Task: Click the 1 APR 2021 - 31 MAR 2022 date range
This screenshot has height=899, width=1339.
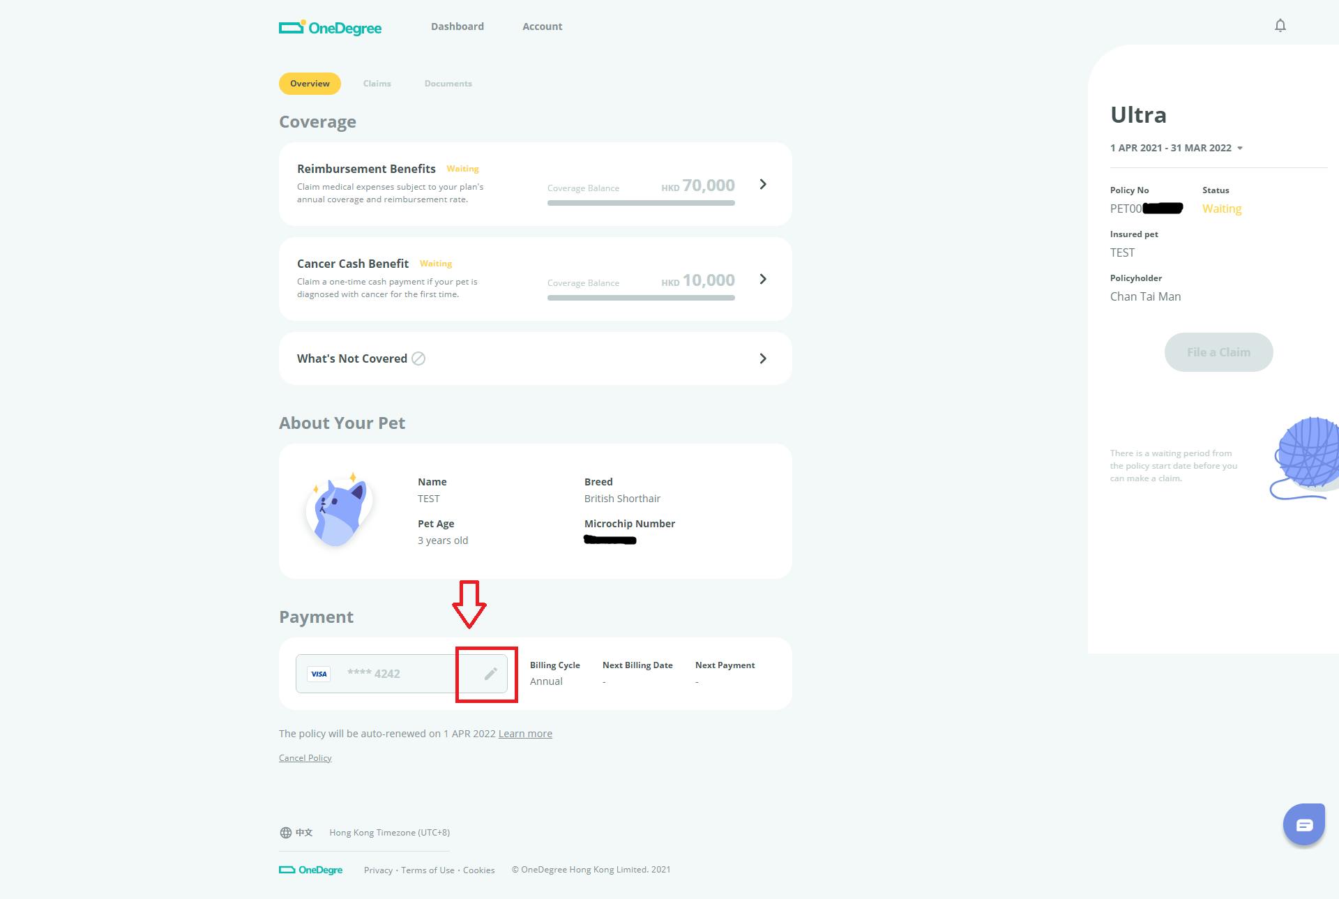Action: click(1171, 148)
